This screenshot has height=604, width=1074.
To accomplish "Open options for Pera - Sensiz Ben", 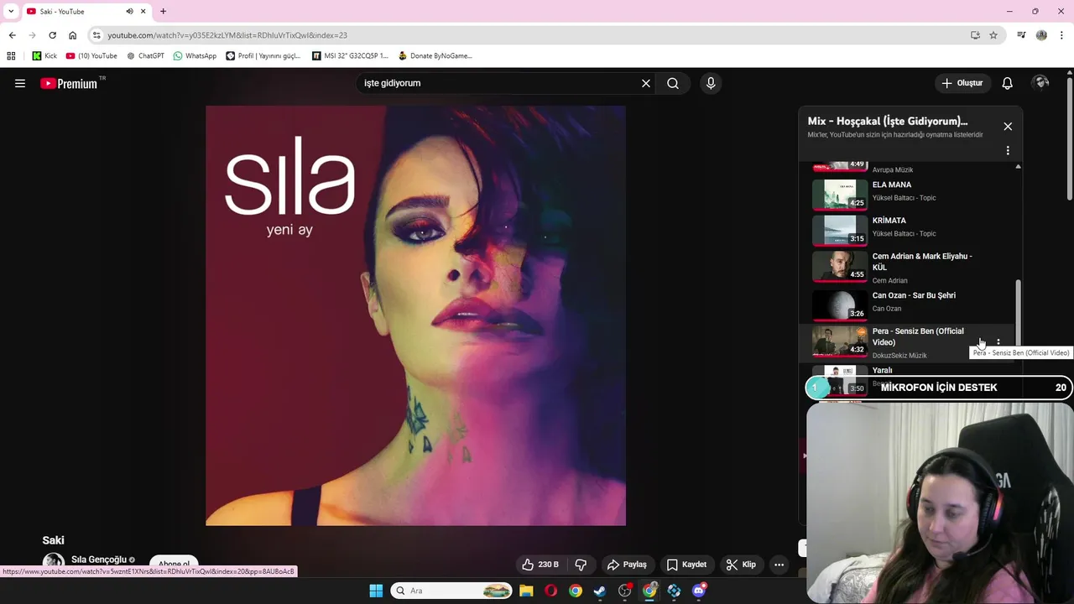I will (998, 342).
